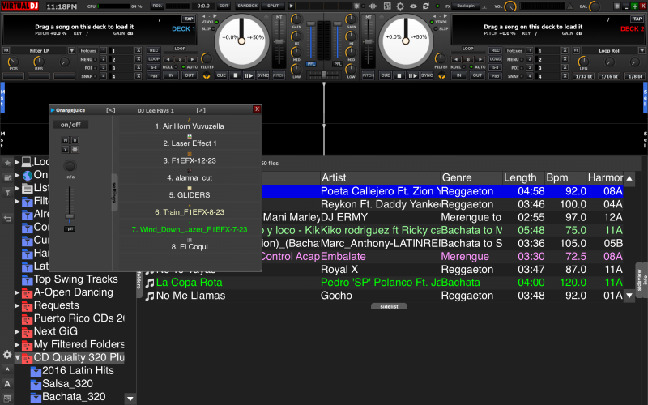
Task: Click the browser settings gear icon at left
Action: tap(7, 354)
